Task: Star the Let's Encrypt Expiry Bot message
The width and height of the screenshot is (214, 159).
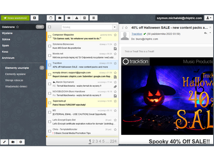Action: [x=115, y=120]
